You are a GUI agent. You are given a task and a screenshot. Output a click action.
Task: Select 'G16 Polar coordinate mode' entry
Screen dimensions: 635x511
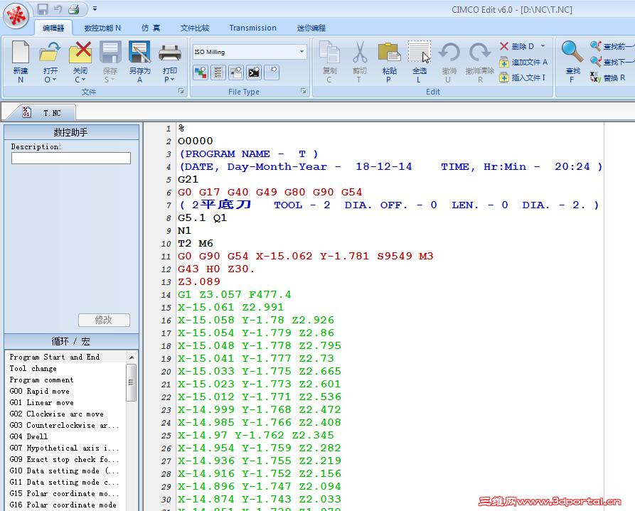coord(63,505)
